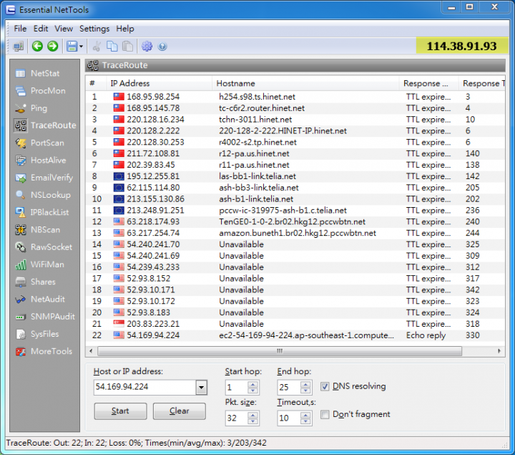Open the RawSocket tool
This screenshot has height=455, width=515.
(44, 247)
